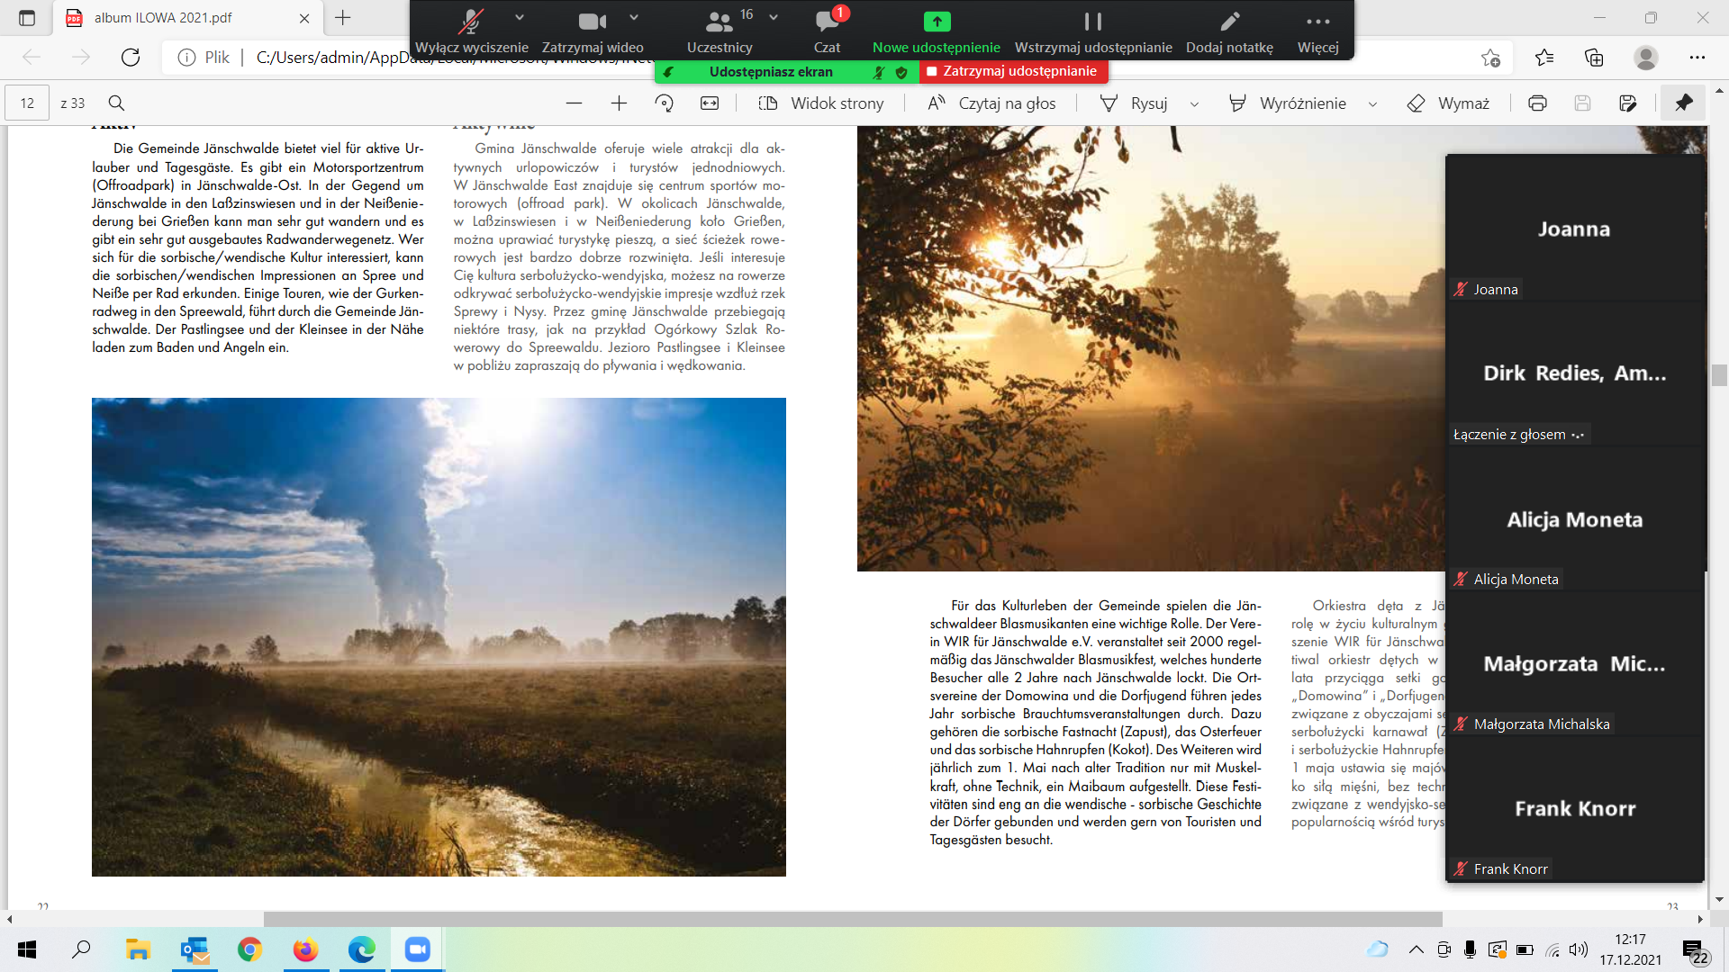The image size is (1729, 972).
Task: Zoom in the PDF with plus
Action: coord(619,103)
